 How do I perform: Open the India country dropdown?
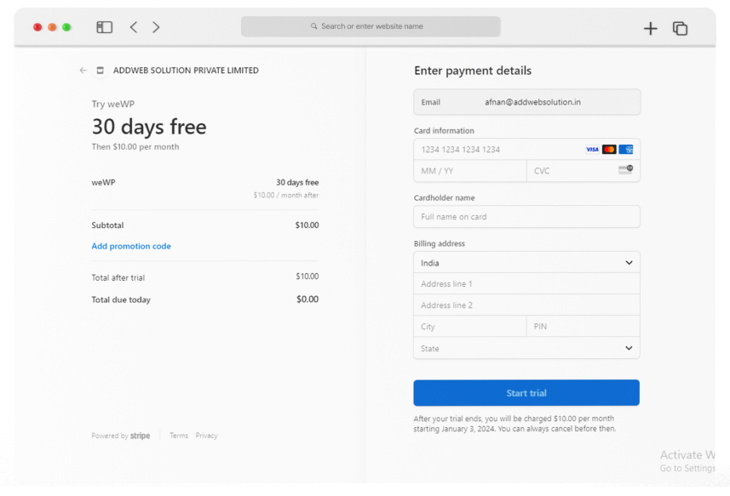click(526, 263)
